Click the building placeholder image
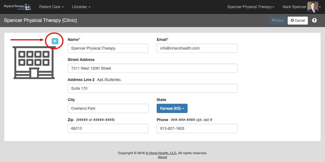The image size is (325, 162). 34,63
